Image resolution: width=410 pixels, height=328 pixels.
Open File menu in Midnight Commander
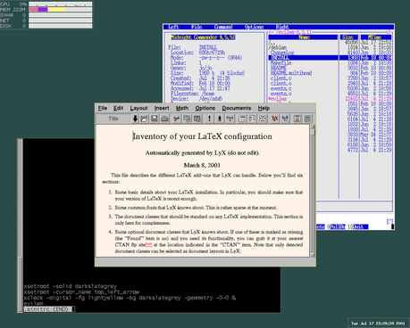point(197,27)
